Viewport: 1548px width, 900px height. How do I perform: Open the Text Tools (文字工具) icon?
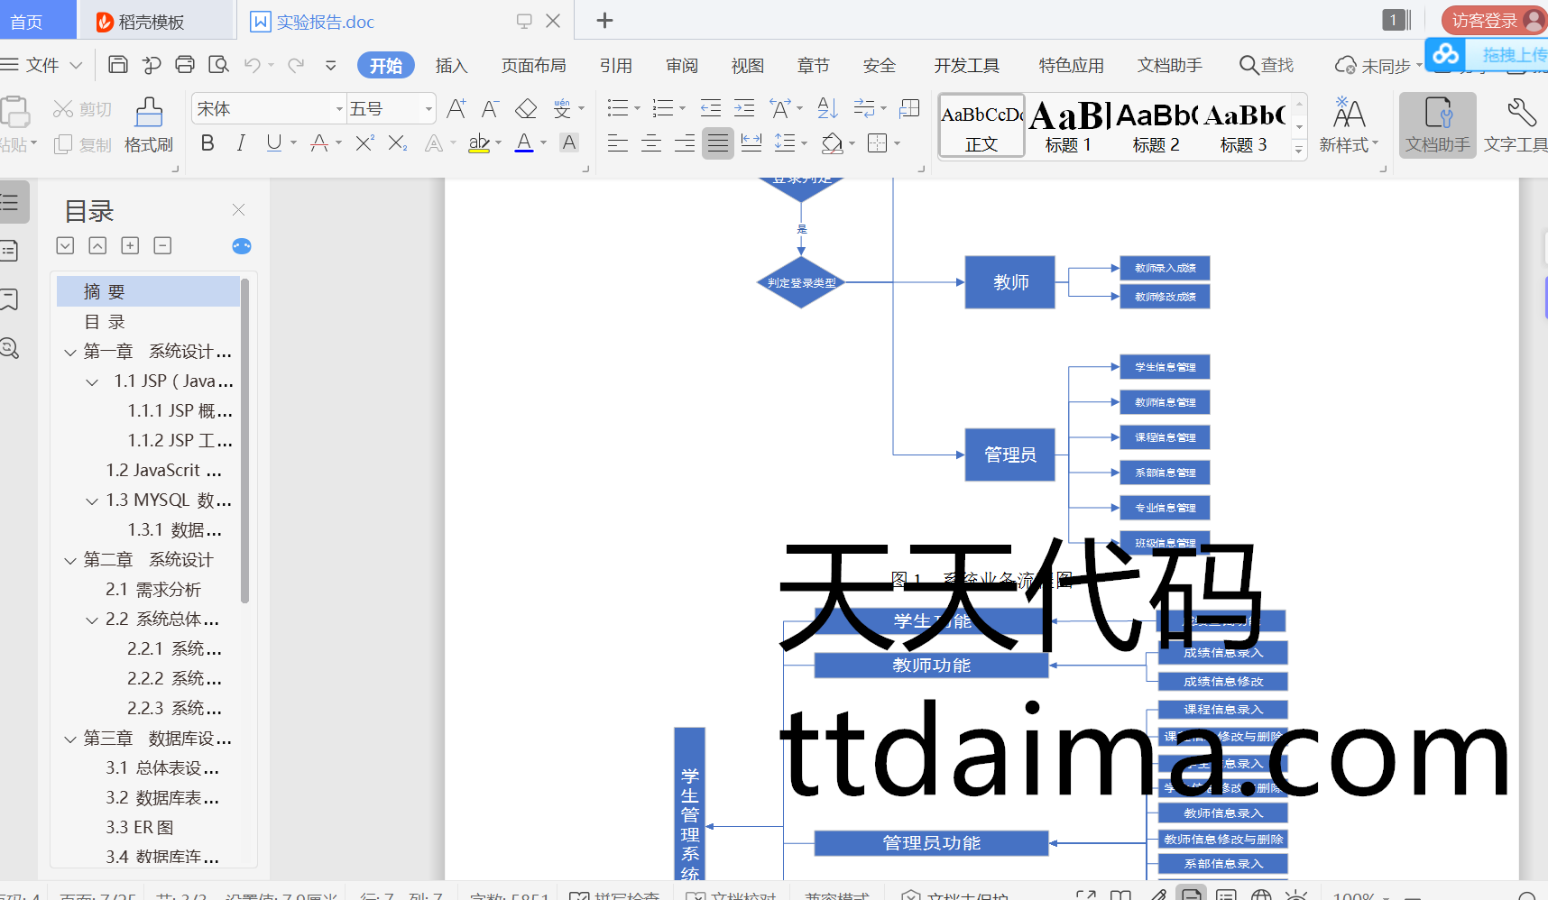point(1518,124)
